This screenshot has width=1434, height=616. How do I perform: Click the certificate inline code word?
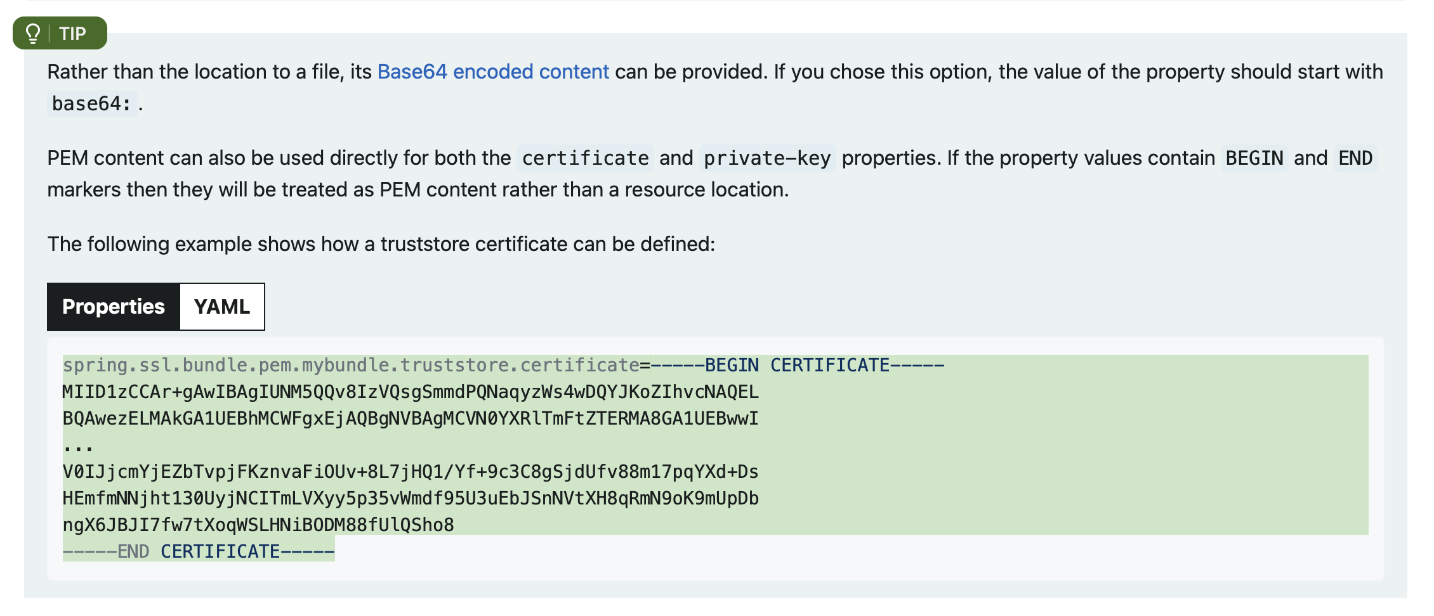coord(585,158)
